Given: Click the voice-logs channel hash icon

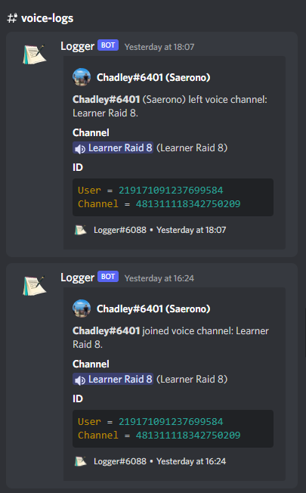Looking at the screenshot, I should 12,18.
